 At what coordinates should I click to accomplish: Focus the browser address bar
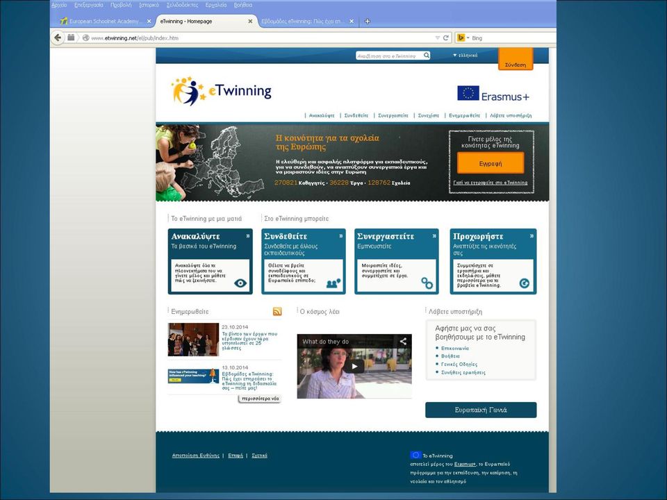[x=262, y=37]
